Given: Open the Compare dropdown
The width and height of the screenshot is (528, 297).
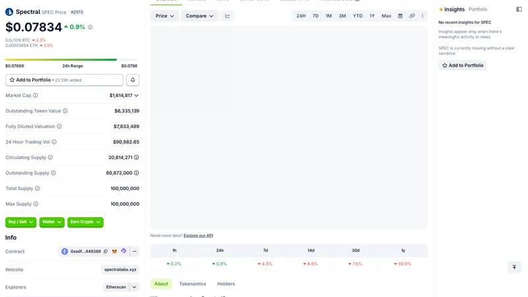Looking at the screenshot, I should [x=200, y=16].
